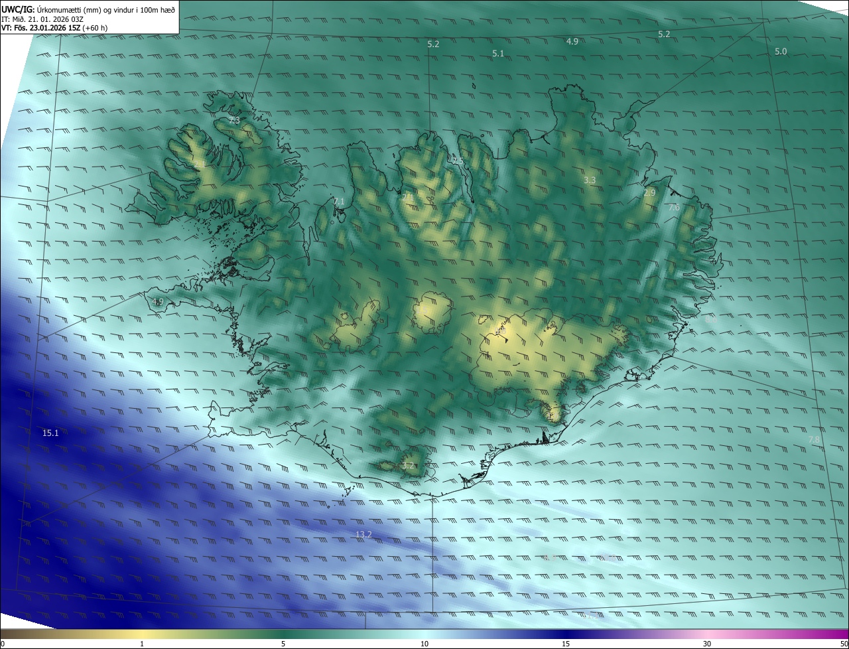The width and height of the screenshot is (849, 649).
Task: Click the 50 tick label on the colorbar
Action: (x=844, y=644)
